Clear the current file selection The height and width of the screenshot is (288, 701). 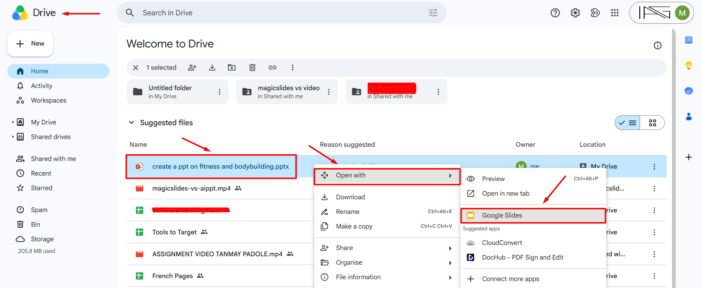click(x=136, y=68)
